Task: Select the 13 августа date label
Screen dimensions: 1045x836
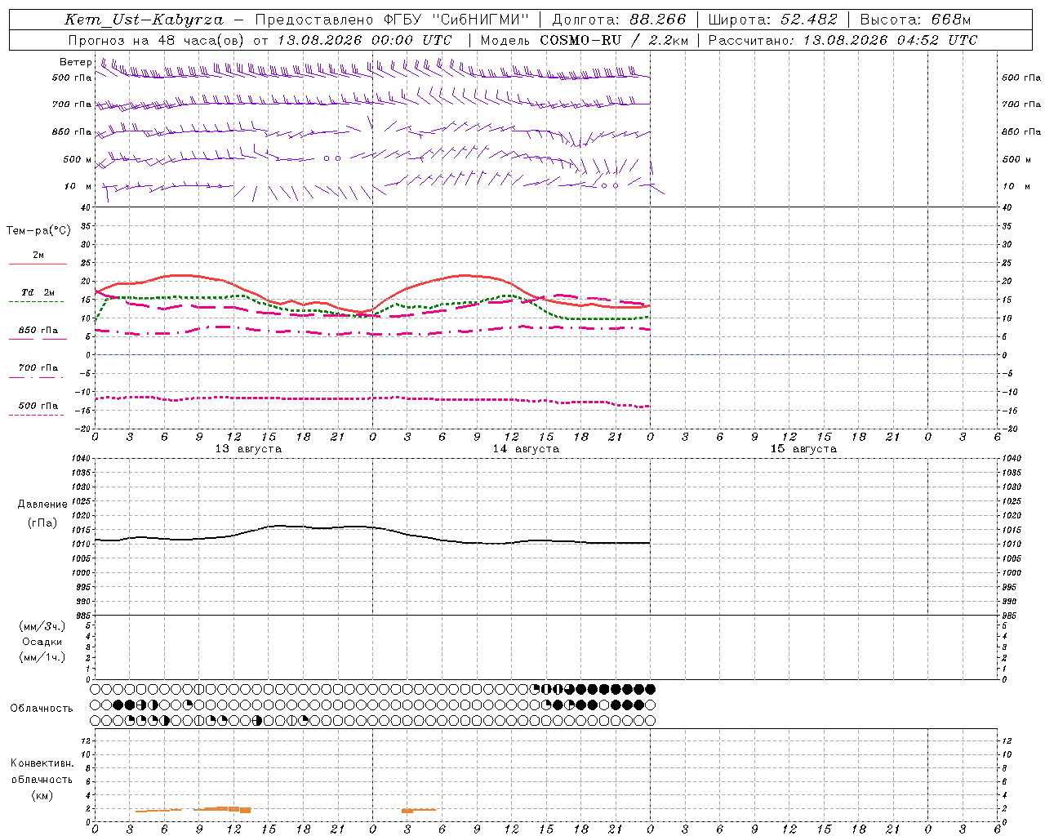Action: click(248, 449)
